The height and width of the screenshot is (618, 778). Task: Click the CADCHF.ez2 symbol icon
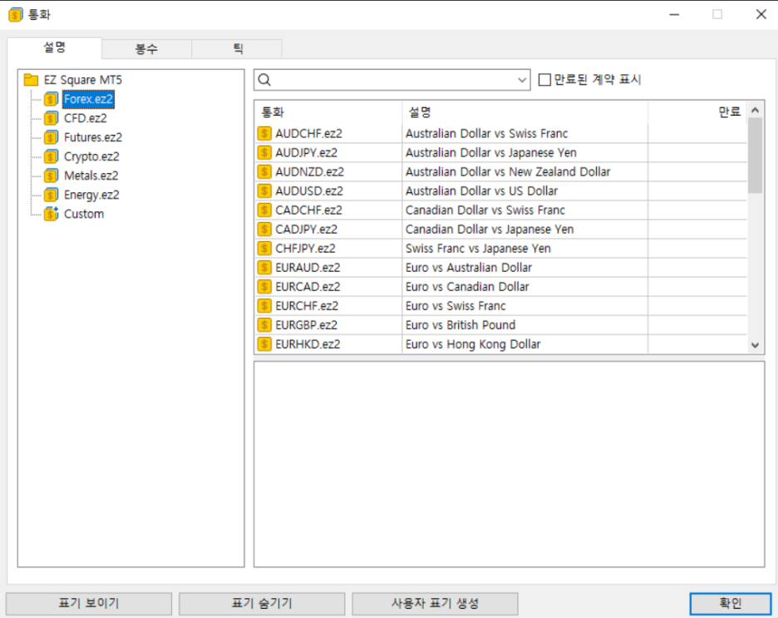point(264,210)
